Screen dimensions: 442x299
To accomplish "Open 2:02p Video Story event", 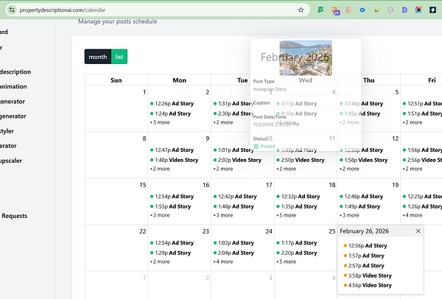I will coord(237,160).
